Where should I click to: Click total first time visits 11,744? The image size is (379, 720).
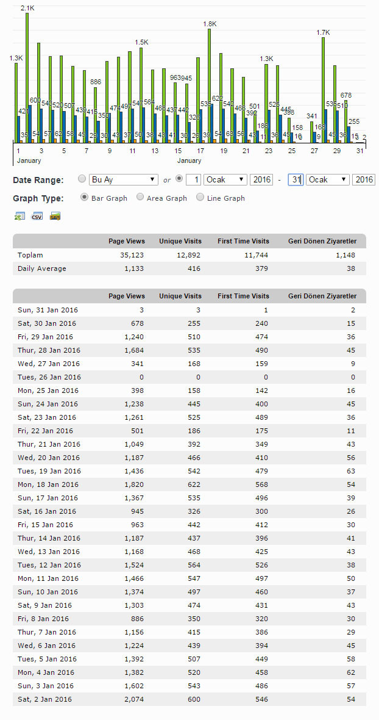click(x=256, y=255)
